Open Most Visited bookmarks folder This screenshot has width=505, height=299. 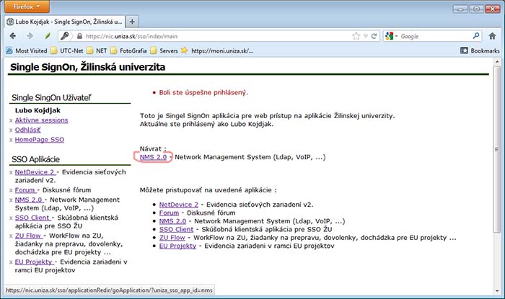point(27,50)
